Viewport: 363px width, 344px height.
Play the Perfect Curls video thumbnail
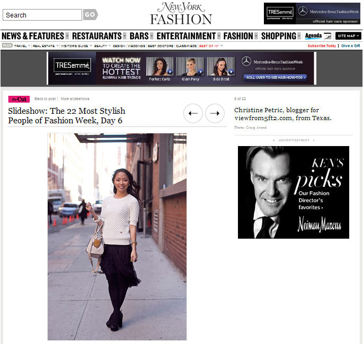point(160,66)
